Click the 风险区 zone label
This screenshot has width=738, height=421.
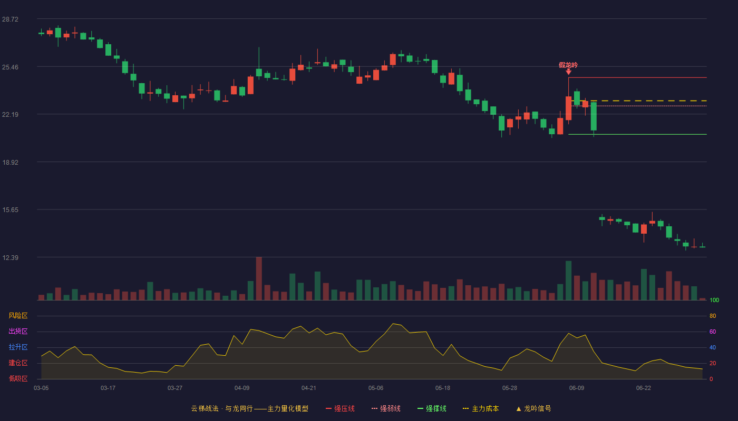point(18,316)
